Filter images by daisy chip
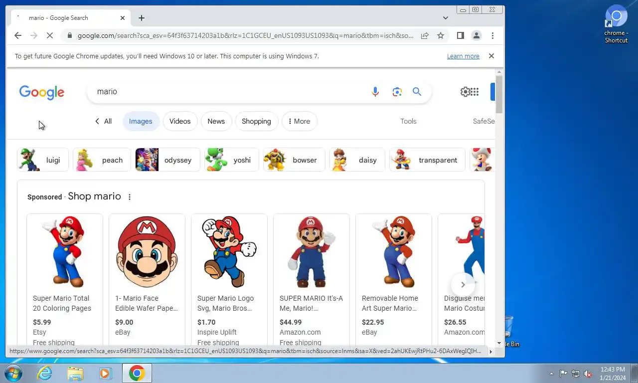Image resolution: width=638 pixels, height=383 pixels. 357,160
